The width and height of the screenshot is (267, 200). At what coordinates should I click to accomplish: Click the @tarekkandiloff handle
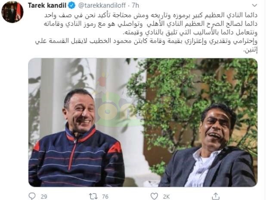(102, 6)
